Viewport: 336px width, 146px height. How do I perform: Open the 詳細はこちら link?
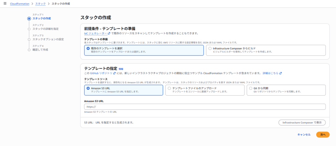(270, 73)
